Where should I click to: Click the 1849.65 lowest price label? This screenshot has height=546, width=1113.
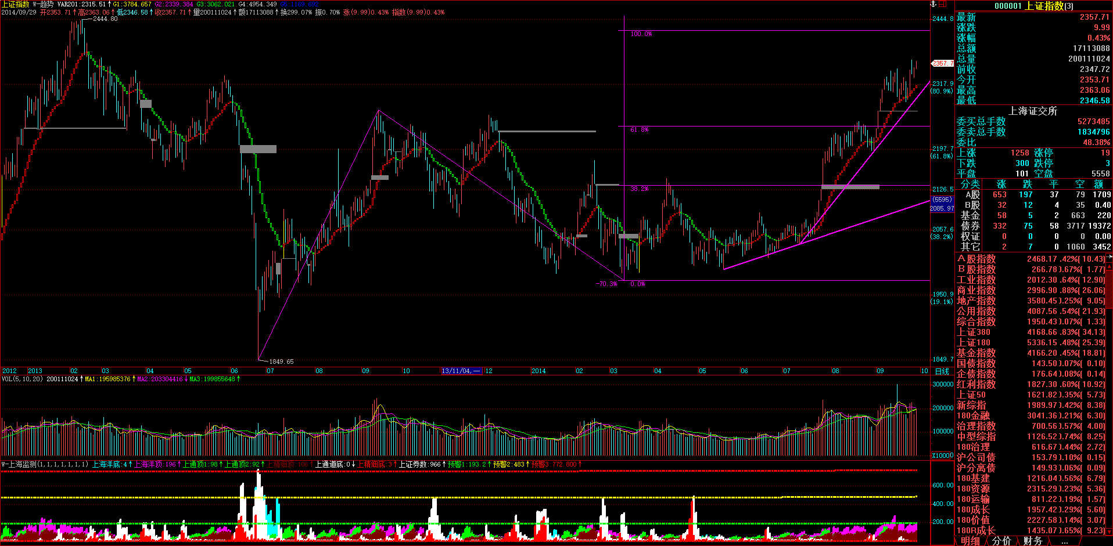(x=281, y=361)
